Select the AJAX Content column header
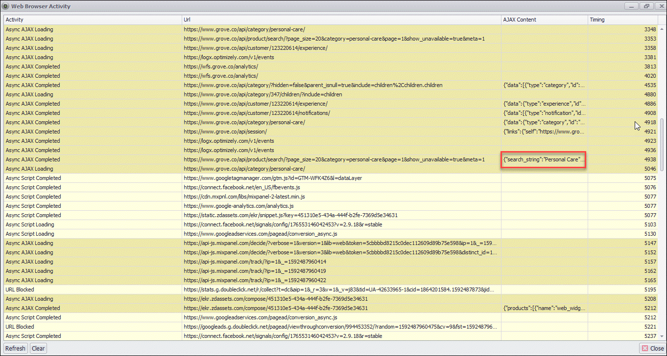This screenshot has height=356, width=667. pyautogui.click(x=544, y=20)
